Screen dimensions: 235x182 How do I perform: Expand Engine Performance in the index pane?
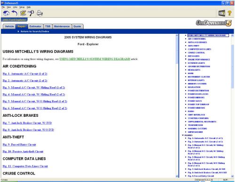186,59
